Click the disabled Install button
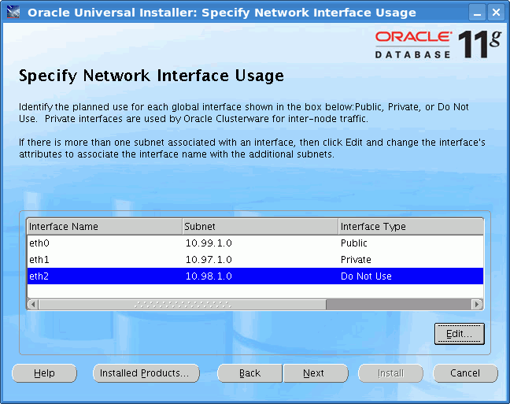The width and height of the screenshot is (510, 404). click(x=390, y=373)
